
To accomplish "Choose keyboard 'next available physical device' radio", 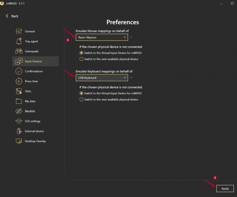I will coord(81,99).
